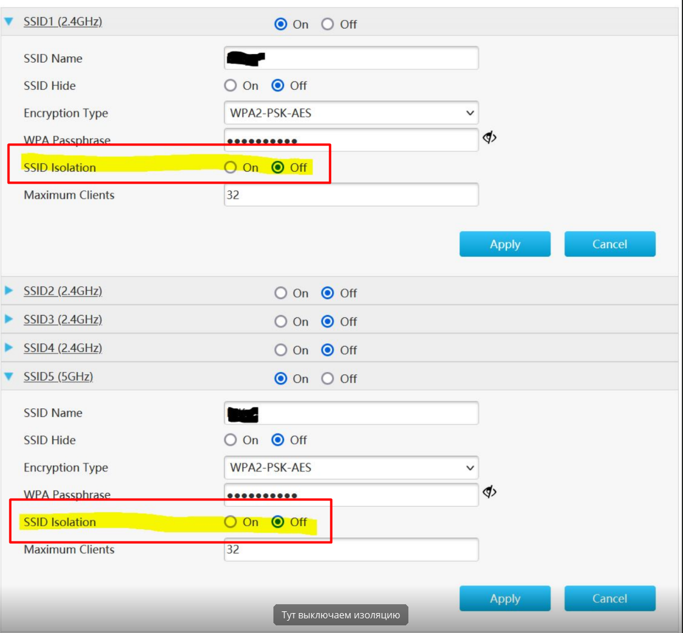The image size is (683, 633).
Task: Focus the SSID5 Maximum Clients field
Action: pyautogui.click(x=351, y=549)
